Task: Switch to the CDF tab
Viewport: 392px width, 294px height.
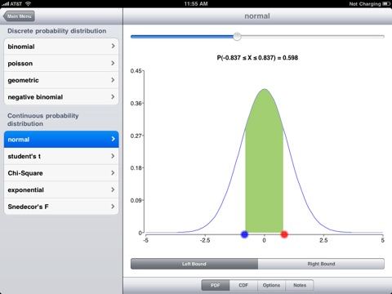Action: pos(243,285)
